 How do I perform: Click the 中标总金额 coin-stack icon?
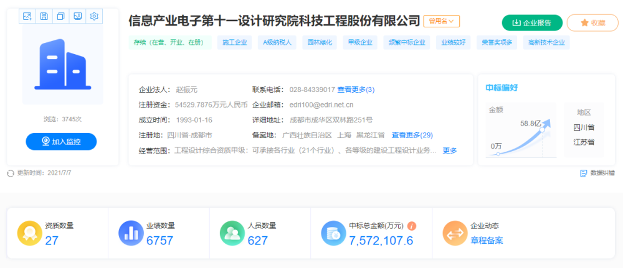coord(333,233)
